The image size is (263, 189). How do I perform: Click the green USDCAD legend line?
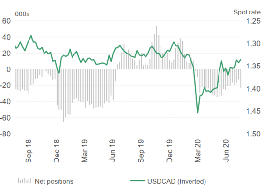click(137, 181)
